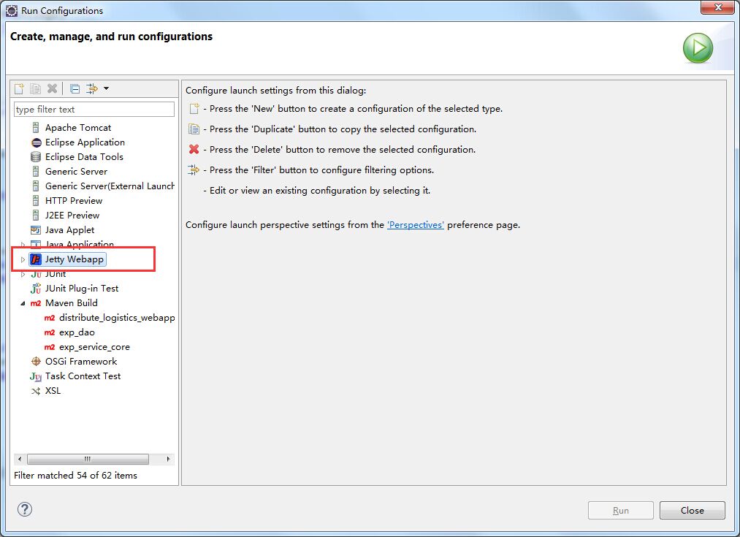Select 'Eclipse Application' configuration type
Screen dimensions: 740x537
pos(85,142)
